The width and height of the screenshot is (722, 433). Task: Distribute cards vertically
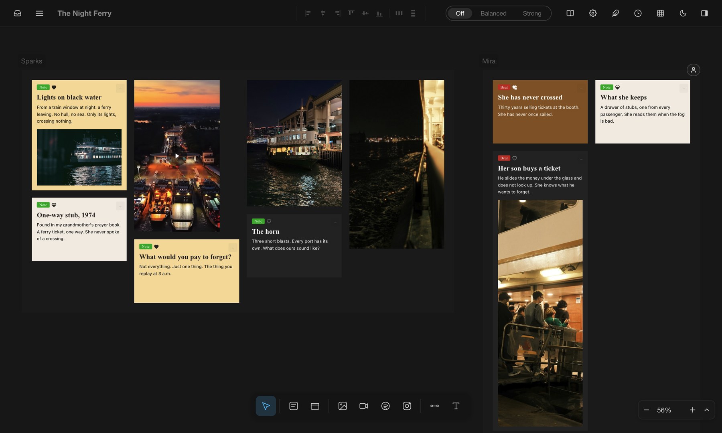[413, 13]
